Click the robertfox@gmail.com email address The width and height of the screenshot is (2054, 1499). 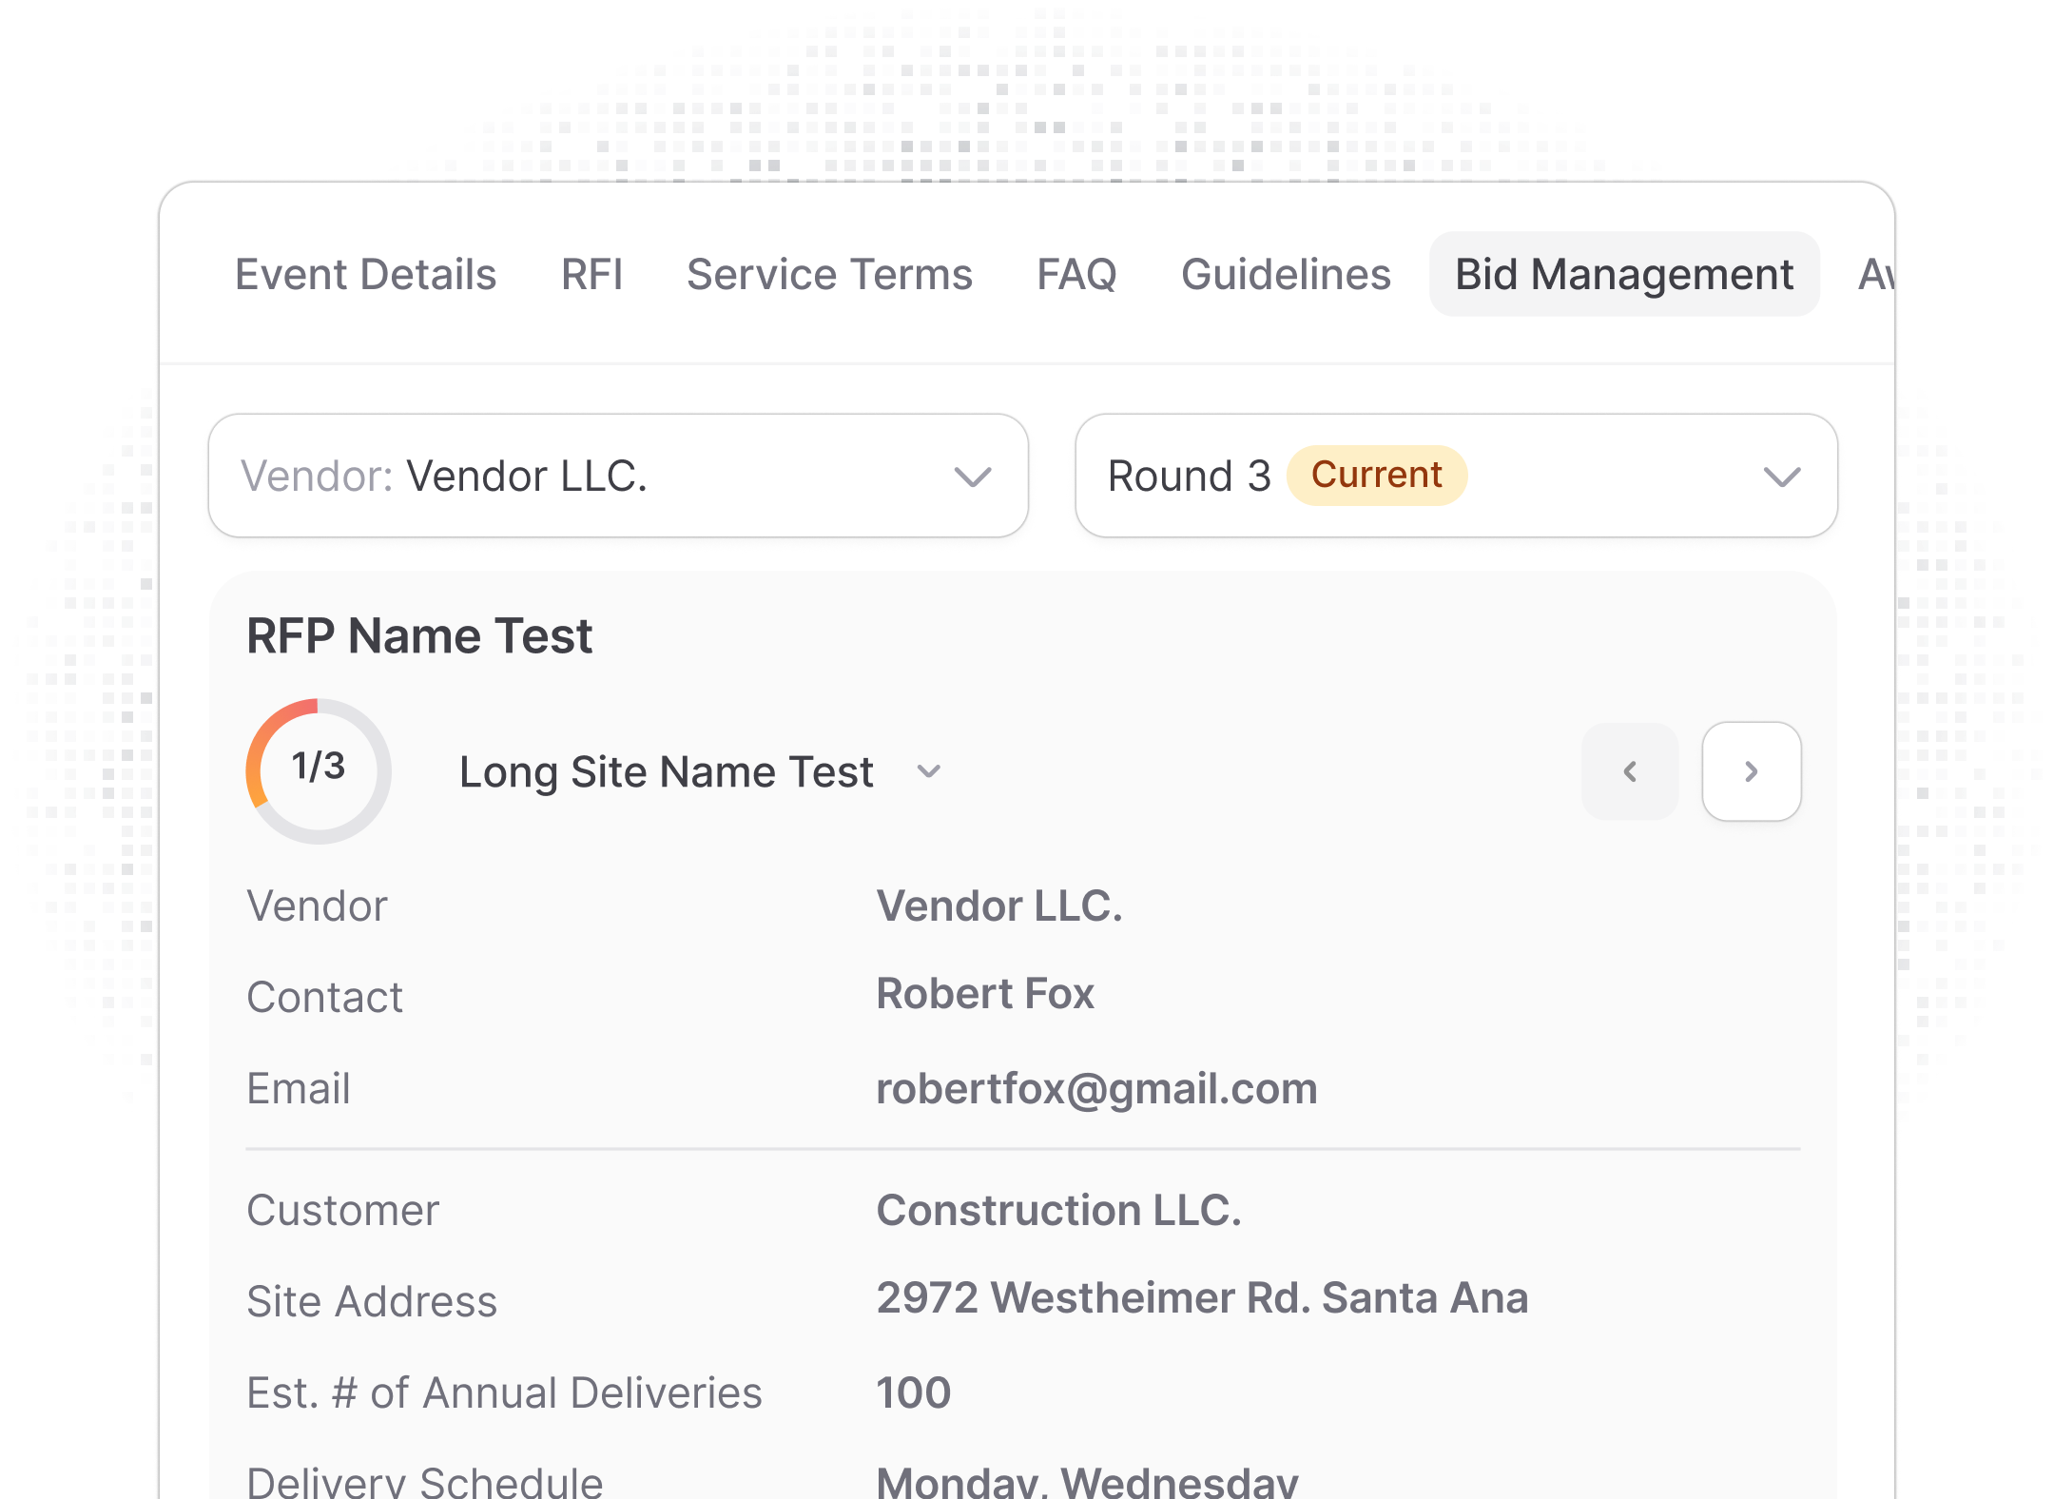tap(1096, 1088)
